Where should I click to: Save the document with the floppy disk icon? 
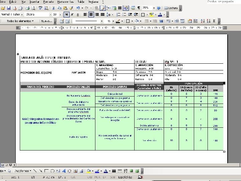[x=9, y=8]
